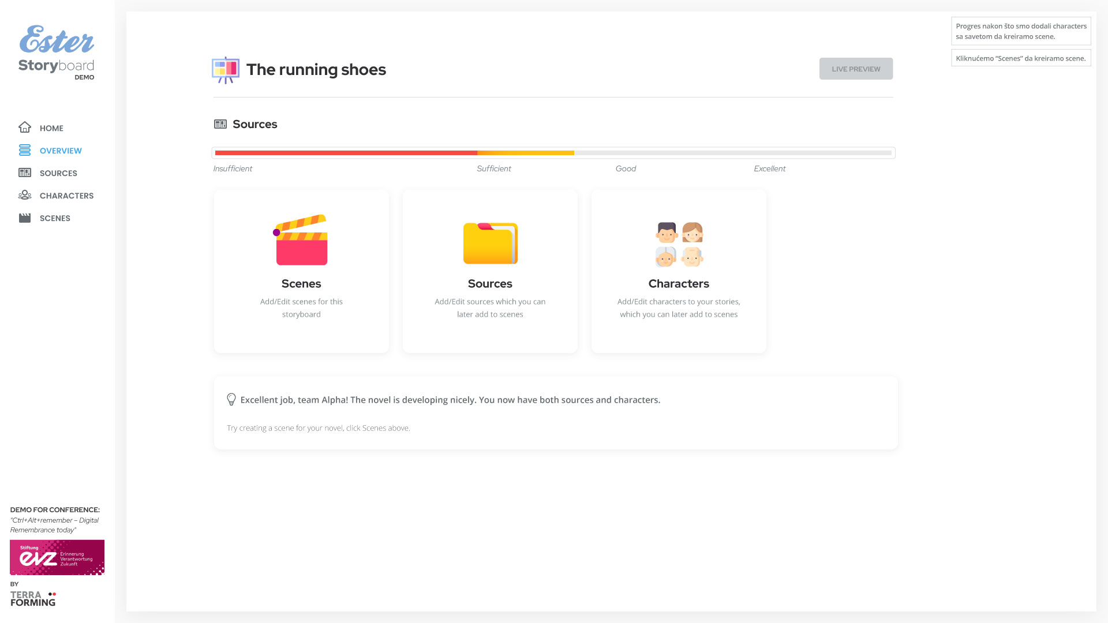Click the "Kliknućemo Scenes" note box
Viewport: 1108px width, 623px height.
1020,58
